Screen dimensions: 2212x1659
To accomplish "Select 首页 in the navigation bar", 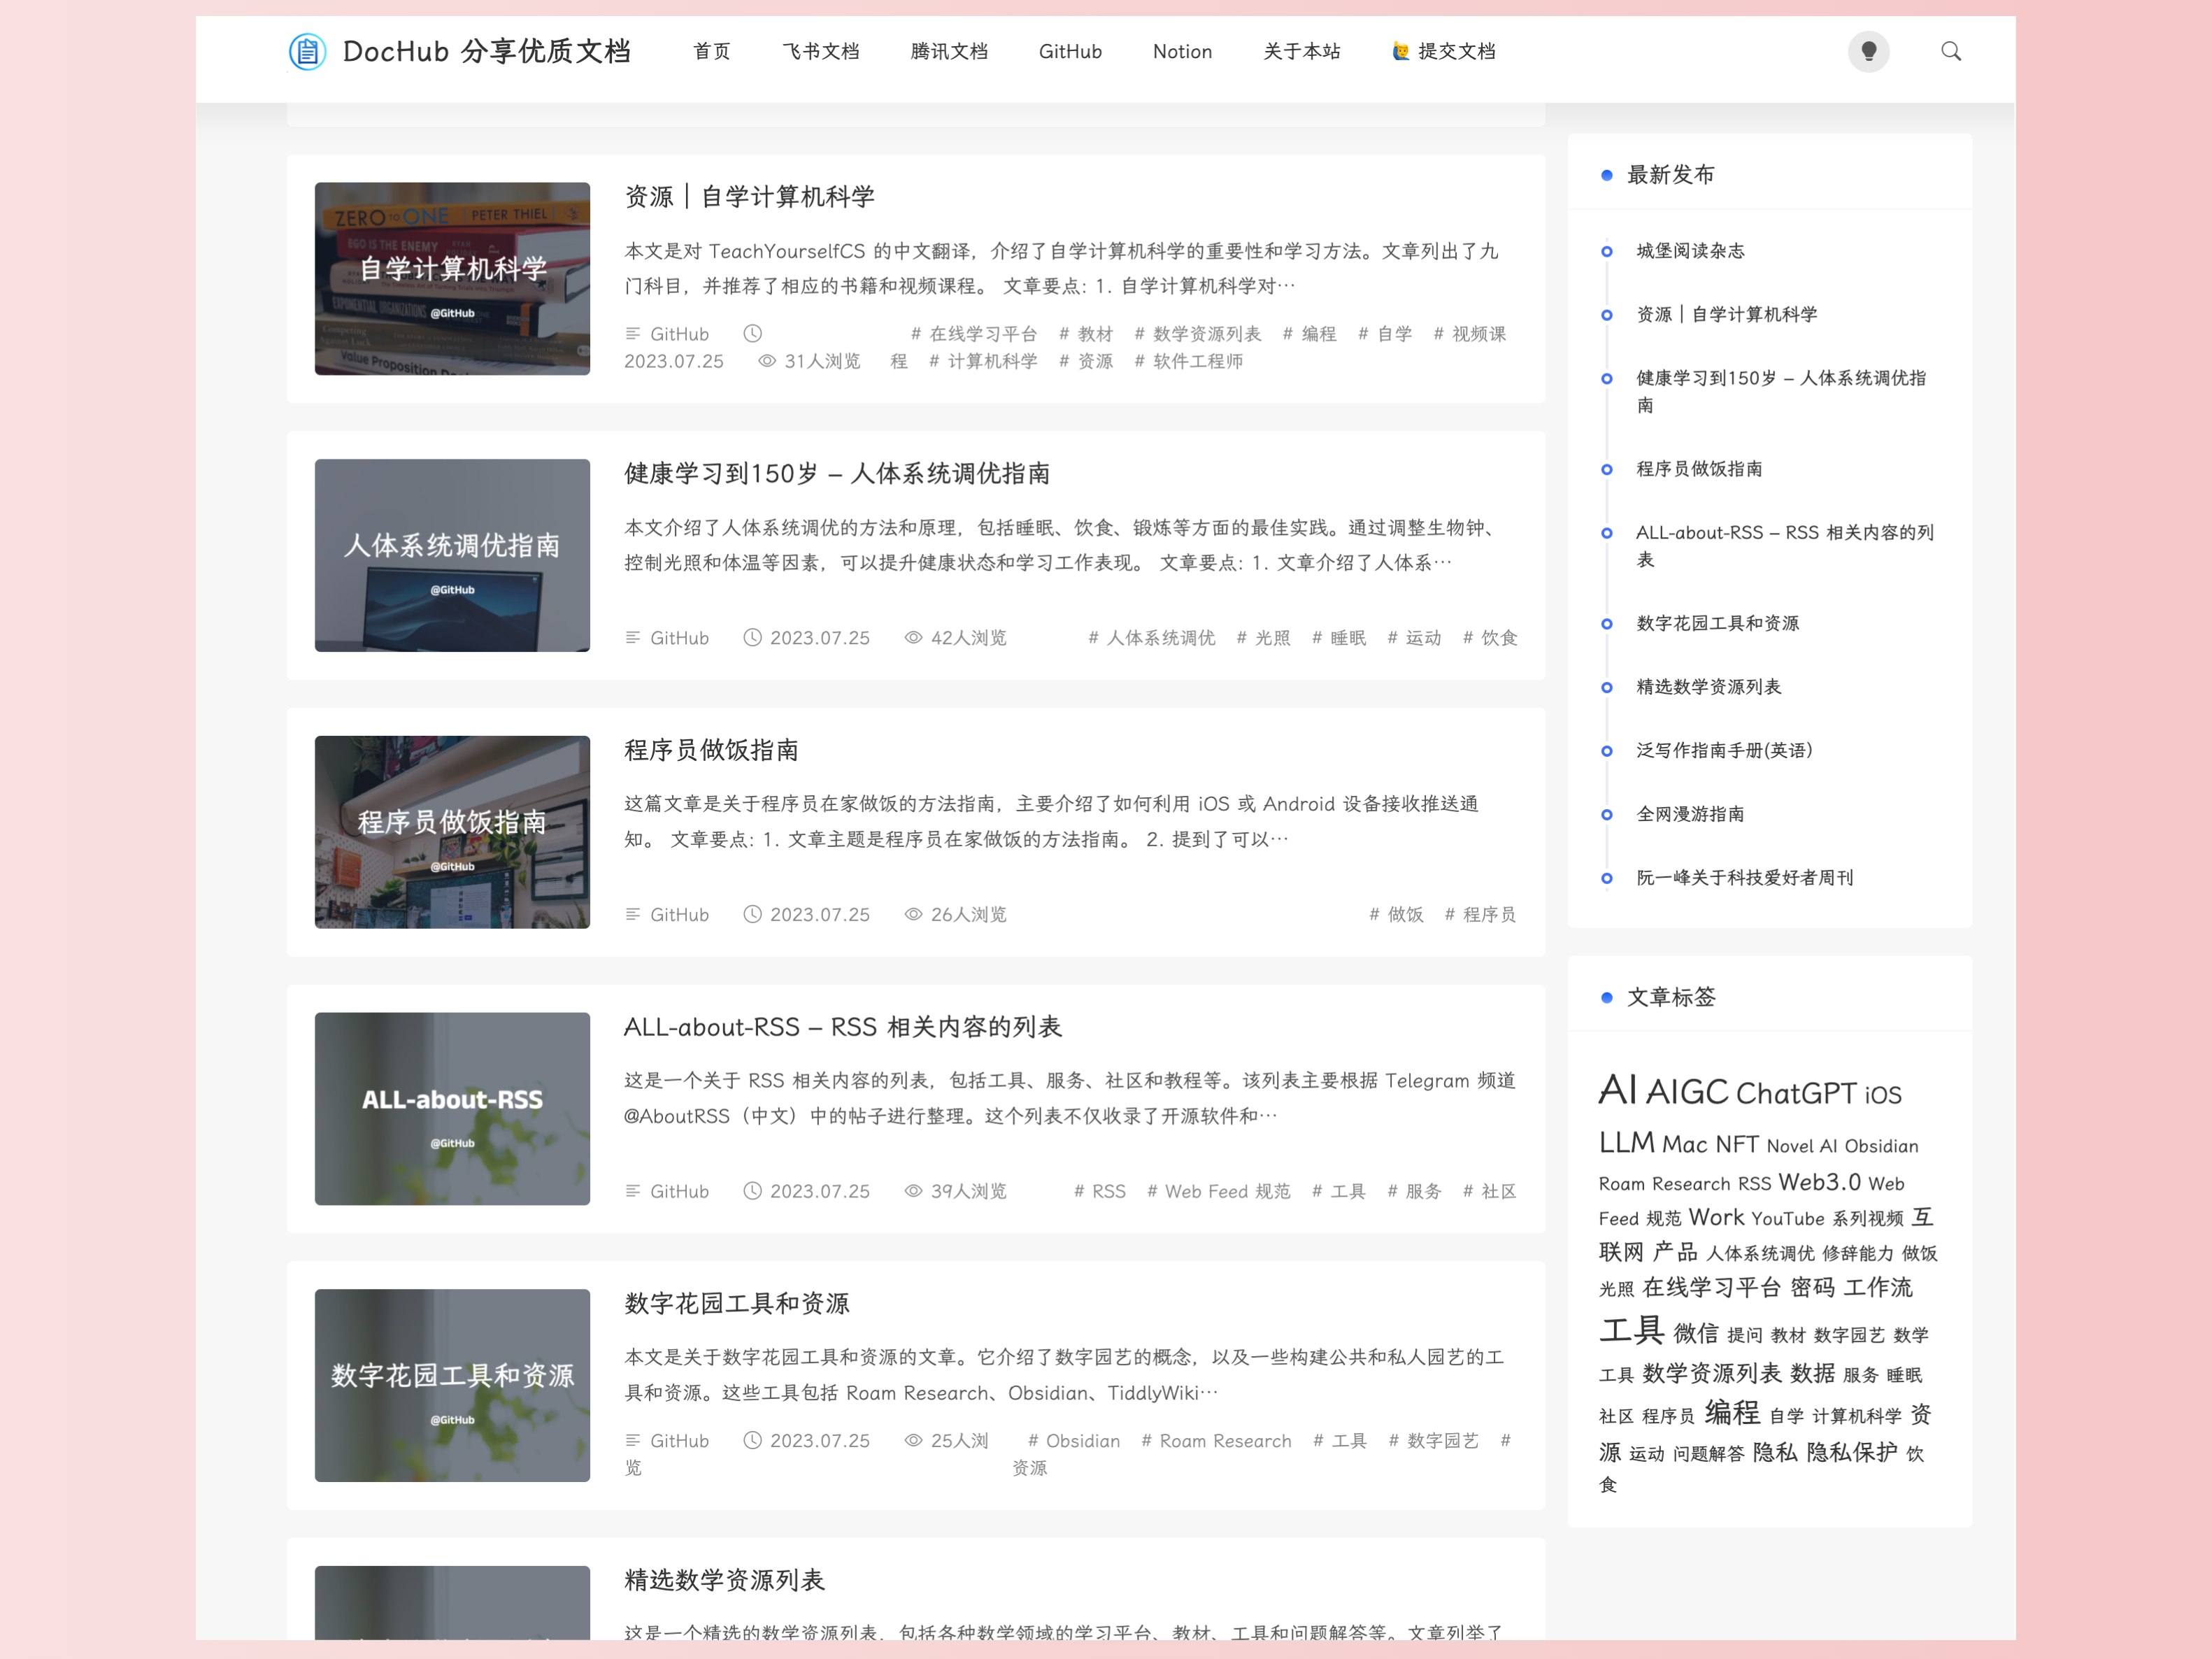I will tap(711, 51).
